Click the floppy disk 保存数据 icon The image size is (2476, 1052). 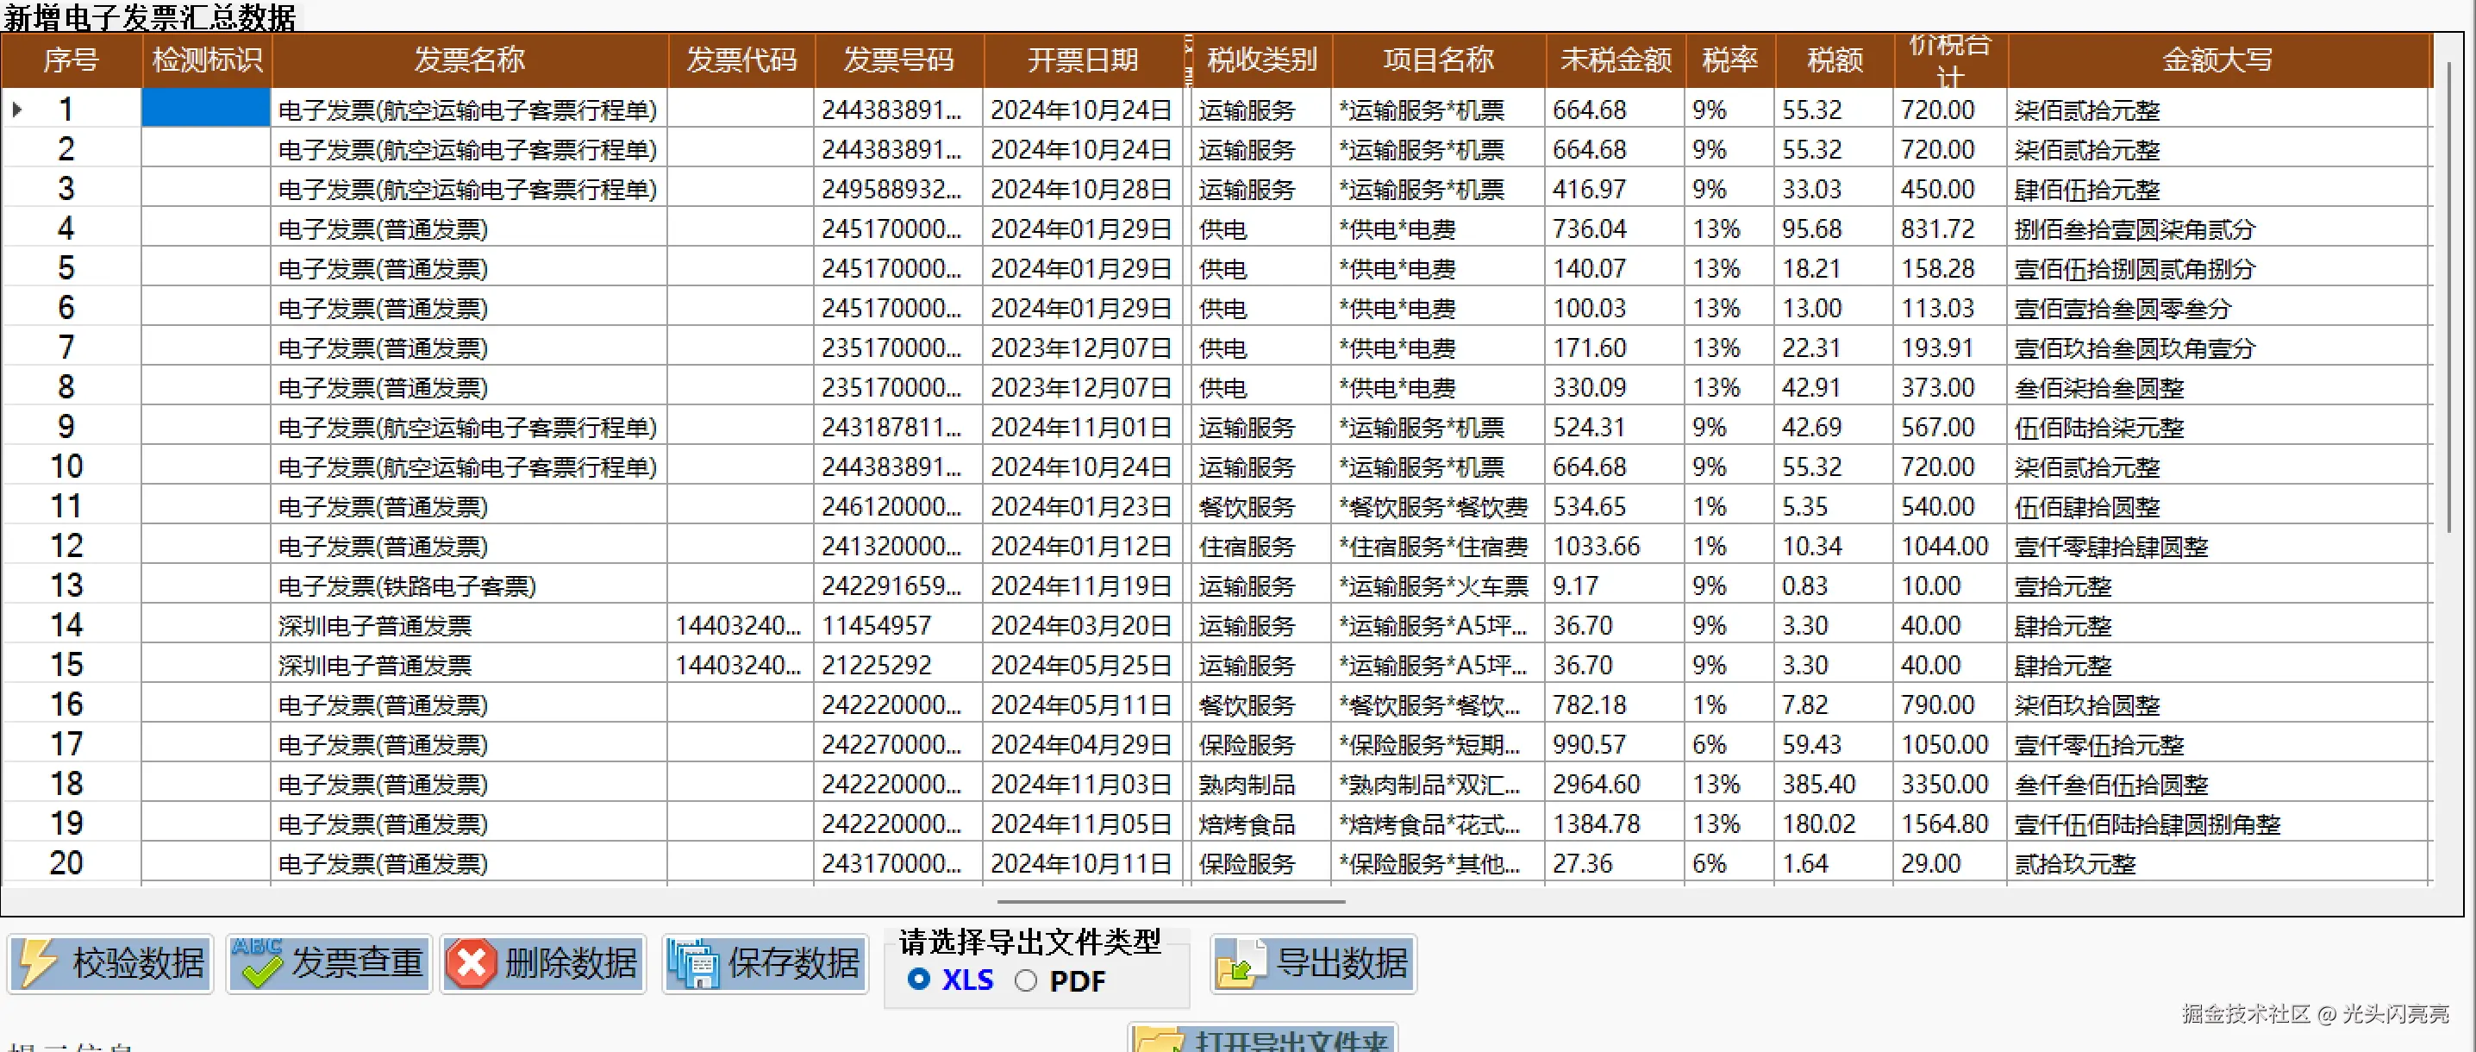[x=694, y=963]
